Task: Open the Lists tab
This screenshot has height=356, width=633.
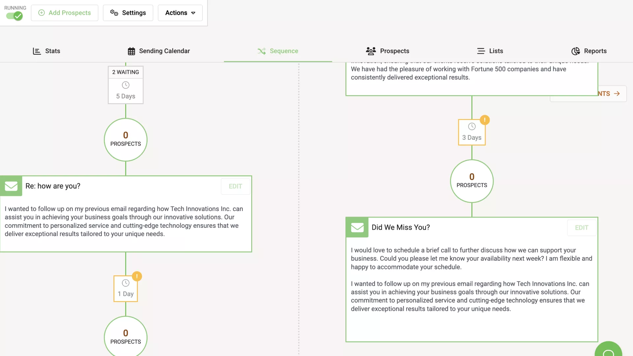Action: pos(490,51)
